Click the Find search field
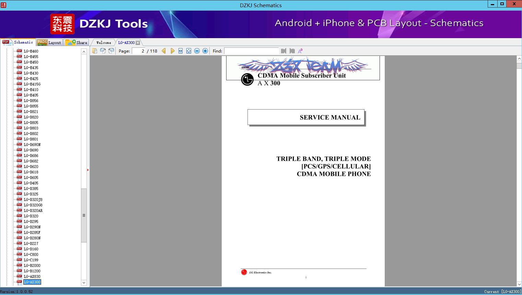The image size is (522, 295). click(x=251, y=51)
